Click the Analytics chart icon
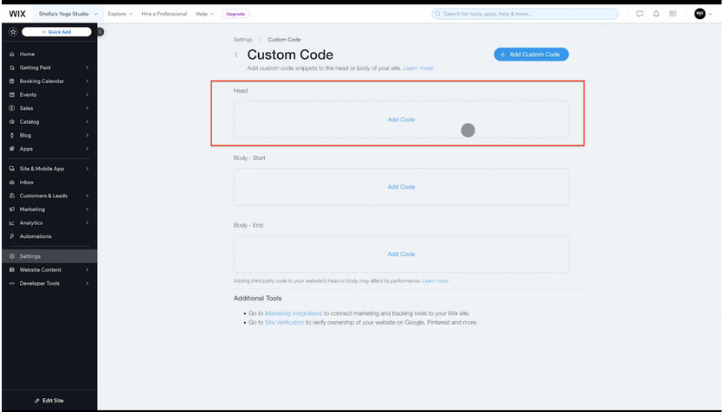Screen dimensions: 723x412 point(12,223)
